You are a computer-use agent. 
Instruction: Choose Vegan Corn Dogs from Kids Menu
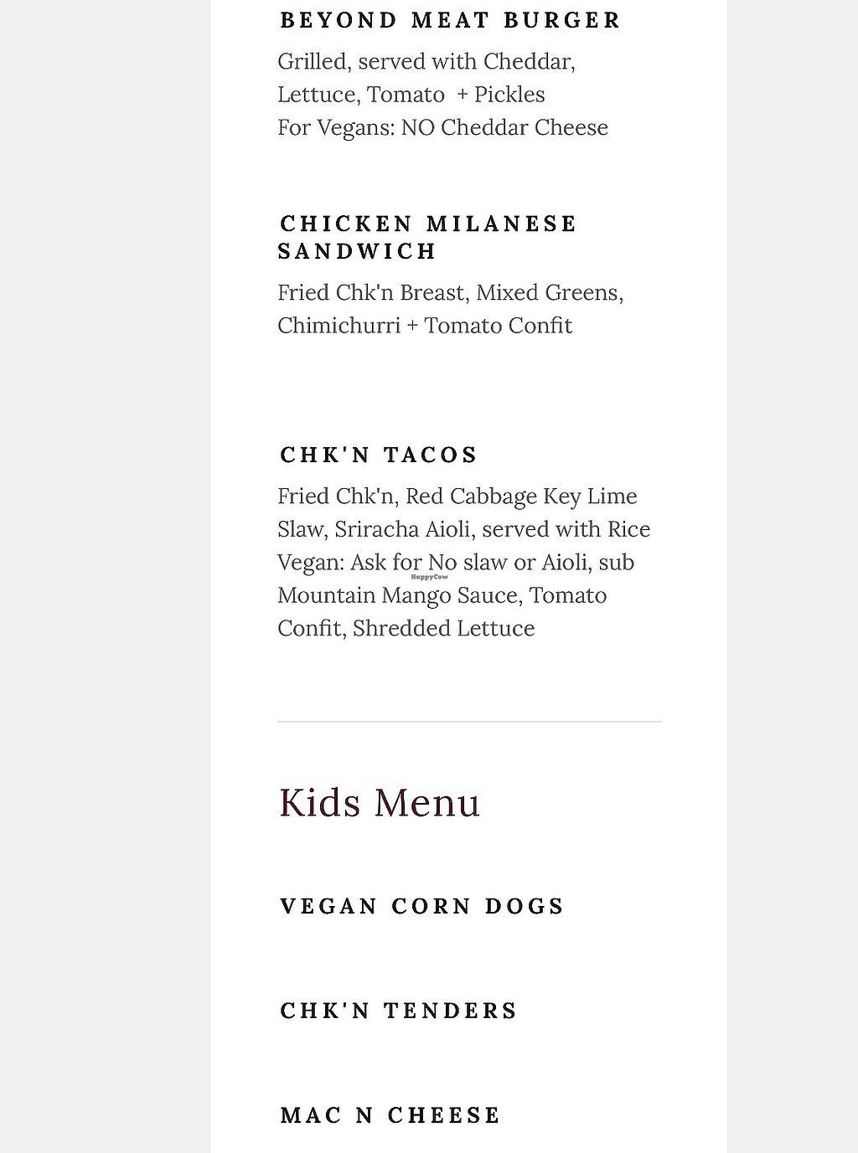coord(421,906)
